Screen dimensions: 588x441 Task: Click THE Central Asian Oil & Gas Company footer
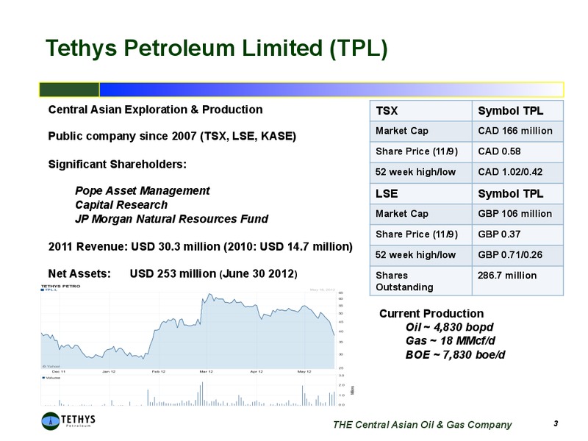pos(422,425)
